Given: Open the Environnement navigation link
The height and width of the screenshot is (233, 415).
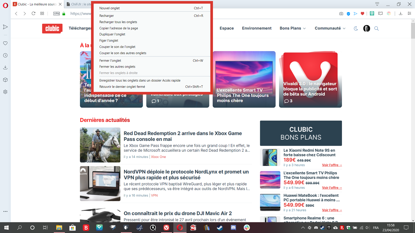Looking at the screenshot, I should pyautogui.click(x=257, y=28).
